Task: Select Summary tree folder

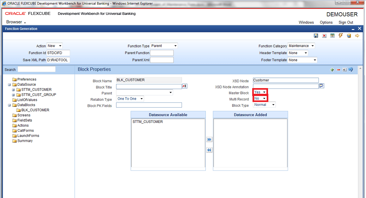Action: click(25, 141)
